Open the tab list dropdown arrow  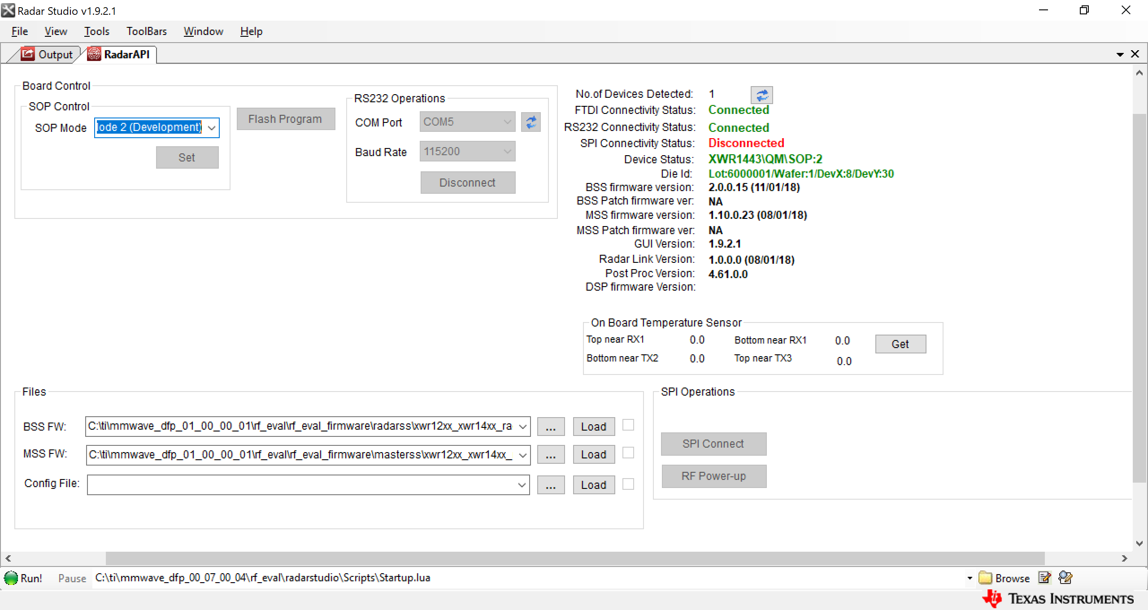click(1120, 55)
